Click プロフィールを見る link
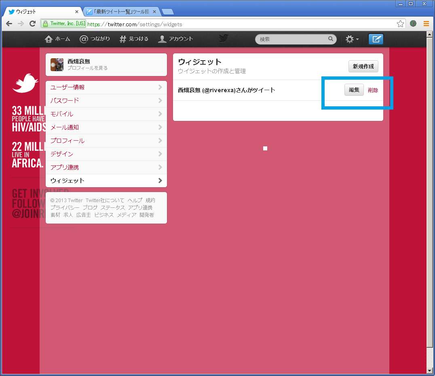 tap(87, 68)
